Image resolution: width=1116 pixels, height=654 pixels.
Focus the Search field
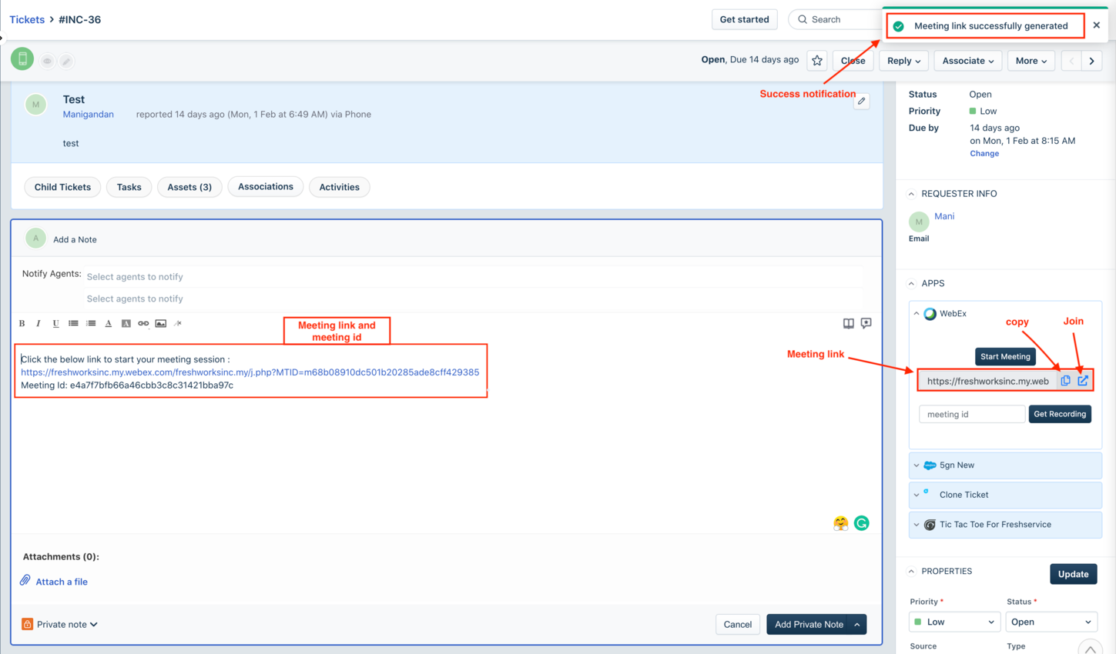pyautogui.click(x=835, y=19)
